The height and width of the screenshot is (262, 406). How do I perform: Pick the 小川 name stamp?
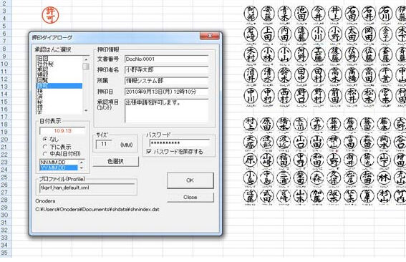[x=318, y=34]
